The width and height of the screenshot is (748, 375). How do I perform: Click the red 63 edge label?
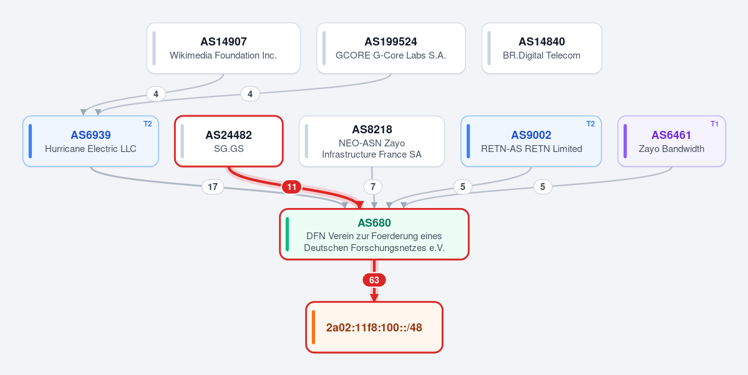[374, 280]
